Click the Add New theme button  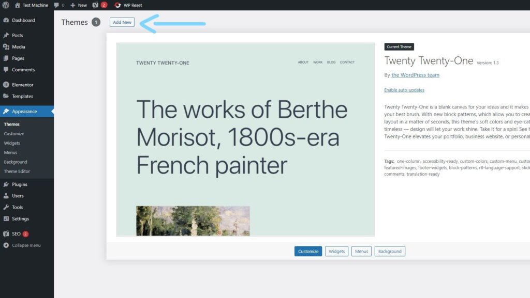click(x=122, y=22)
